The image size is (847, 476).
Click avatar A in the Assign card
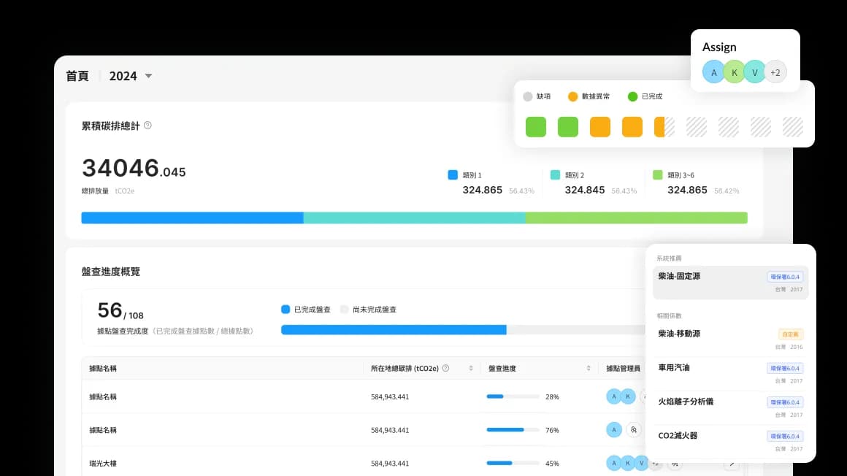(713, 72)
